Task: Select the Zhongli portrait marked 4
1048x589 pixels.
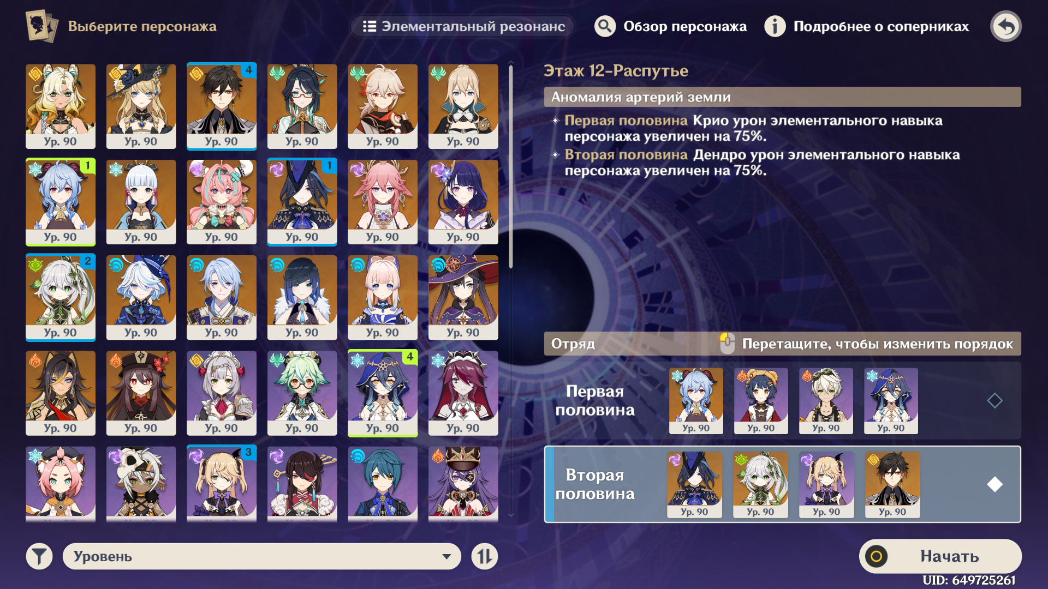Action: 222,106
